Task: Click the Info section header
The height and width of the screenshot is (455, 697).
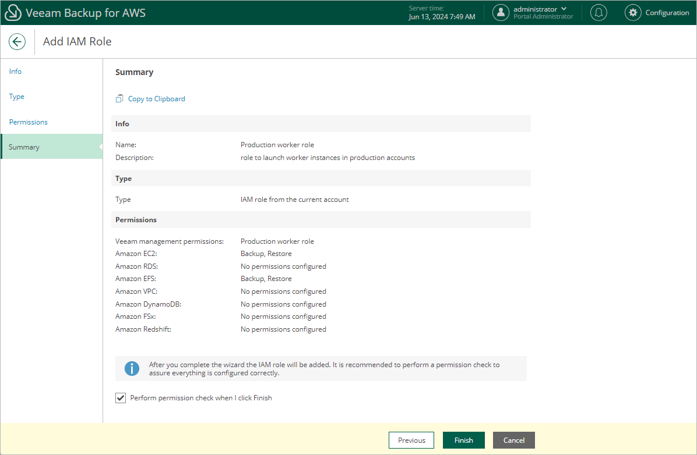Action: click(x=321, y=124)
